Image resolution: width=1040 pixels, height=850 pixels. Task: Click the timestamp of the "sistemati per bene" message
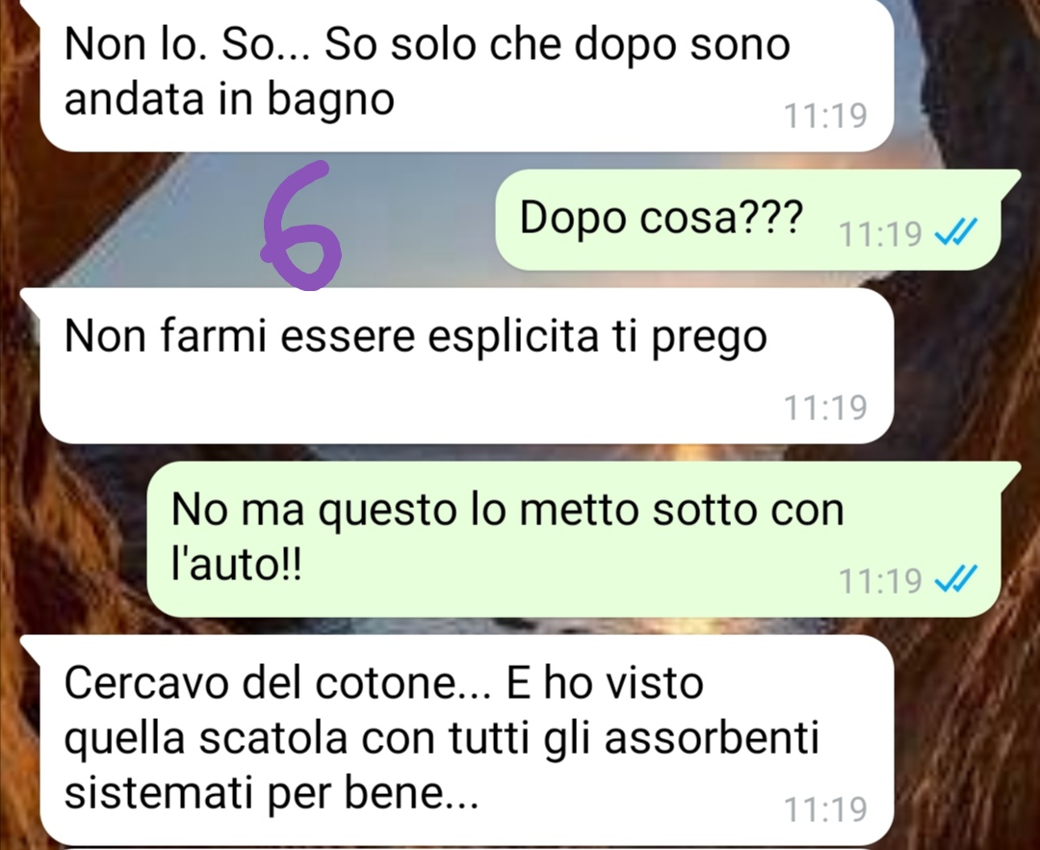pyautogui.click(x=826, y=809)
